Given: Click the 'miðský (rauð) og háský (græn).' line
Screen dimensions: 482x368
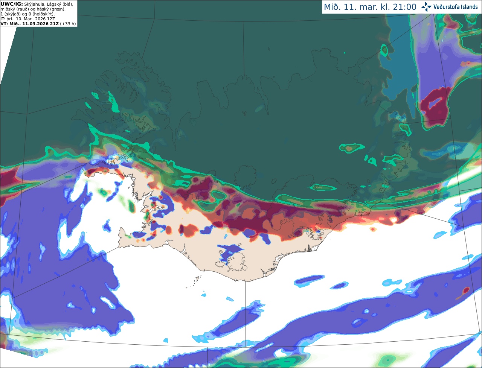Looking at the screenshot, I should 33,9.
